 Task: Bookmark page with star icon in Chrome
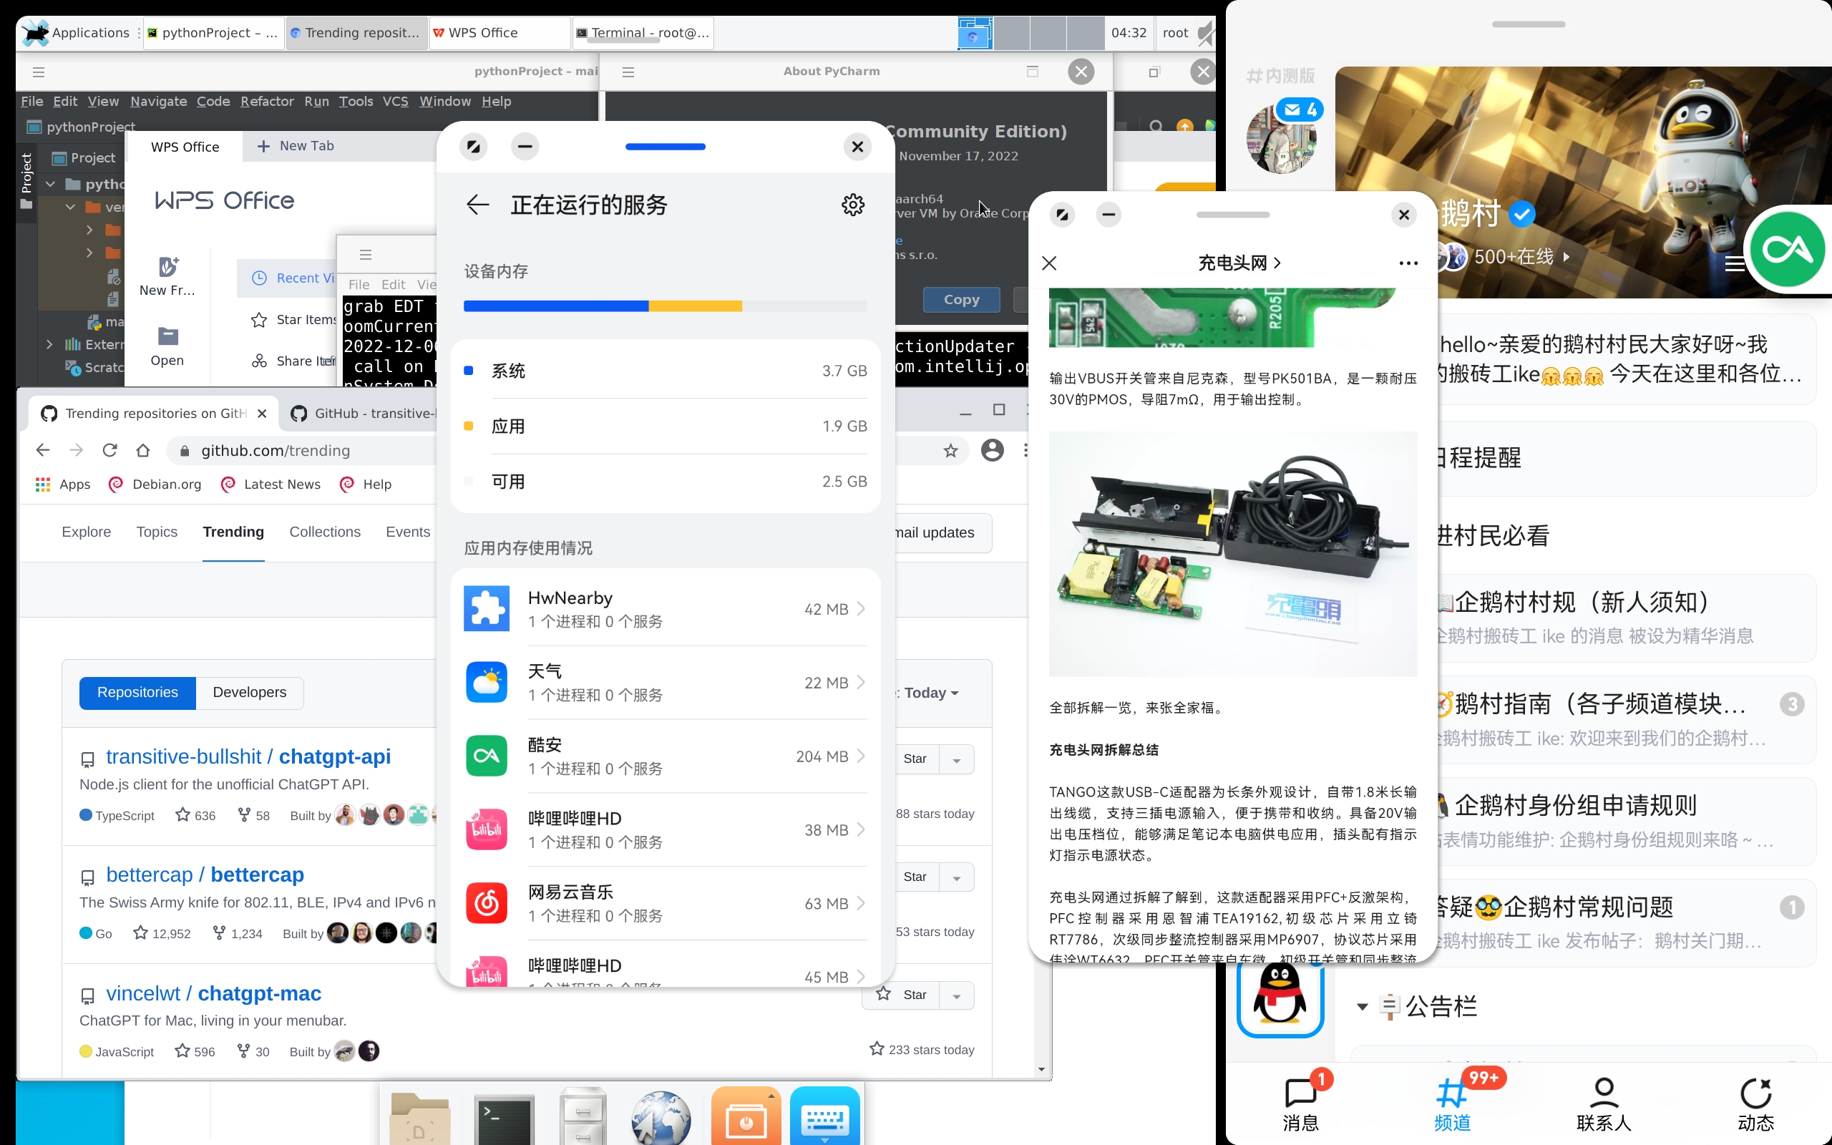[x=951, y=451]
